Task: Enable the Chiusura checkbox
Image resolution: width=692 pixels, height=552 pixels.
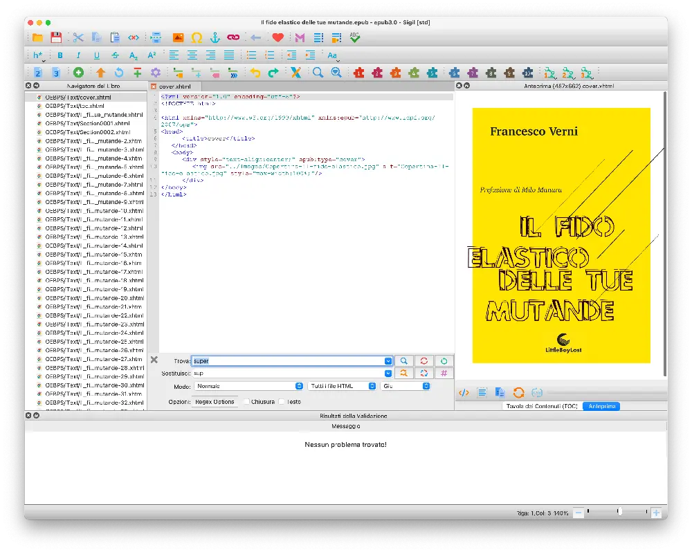Action: (x=246, y=402)
